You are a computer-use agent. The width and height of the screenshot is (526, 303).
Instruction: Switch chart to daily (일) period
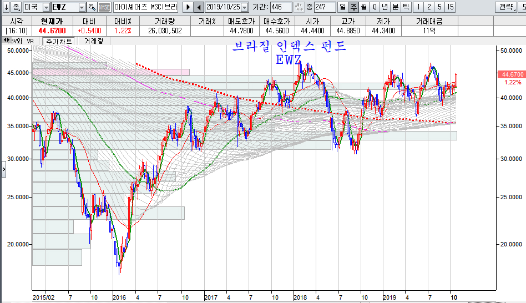click(x=342, y=7)
